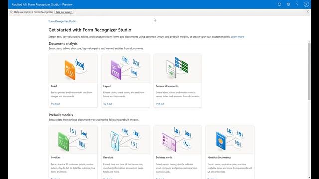Click the General documents card title

(167, 86)
